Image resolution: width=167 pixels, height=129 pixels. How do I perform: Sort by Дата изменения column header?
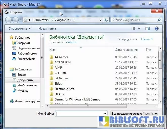[x=127, y=50]
